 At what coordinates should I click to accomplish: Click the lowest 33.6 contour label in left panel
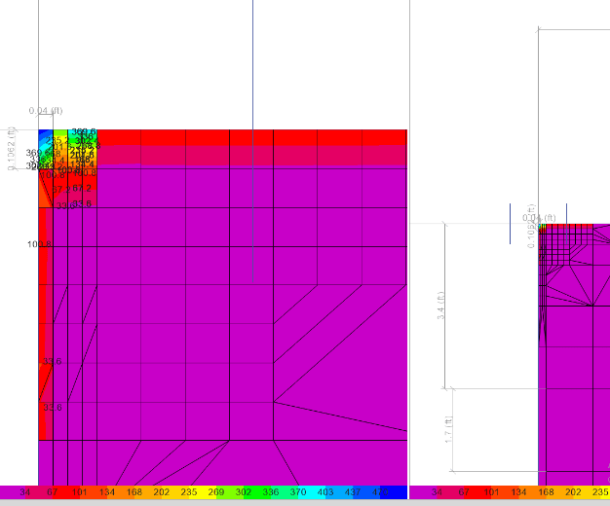[53, 408]
